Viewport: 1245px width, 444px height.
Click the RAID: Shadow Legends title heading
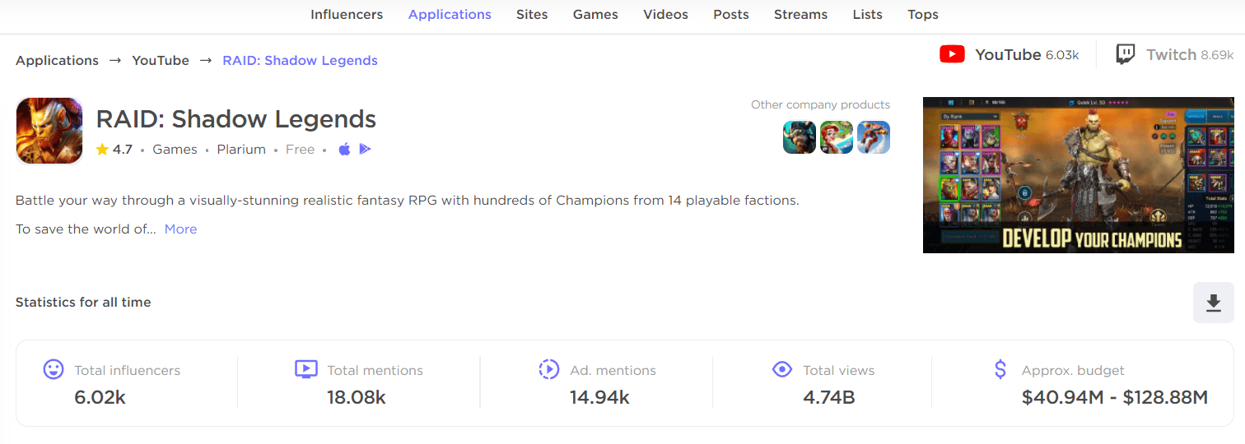236,119
